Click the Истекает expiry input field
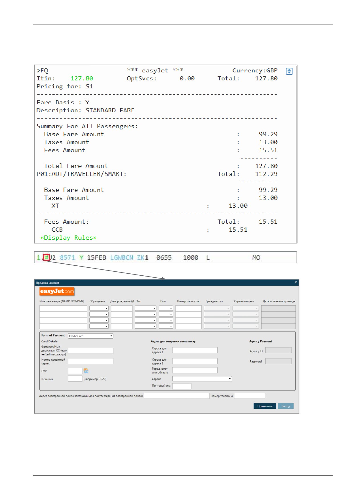The height and width of the screenshot is (500, 353). [x=75, y=379]
